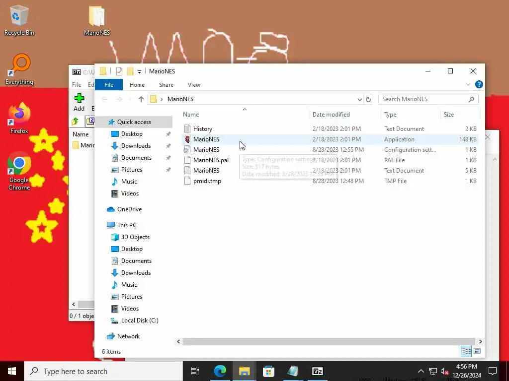
Task: Open the View ribbon tab
Action: [x=194, y=85]
